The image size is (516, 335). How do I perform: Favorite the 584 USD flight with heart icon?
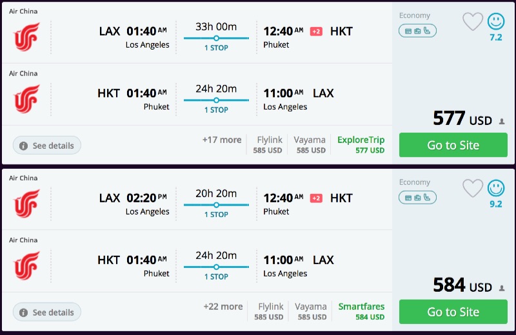point(473,188)
